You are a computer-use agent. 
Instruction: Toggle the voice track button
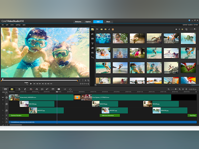(7, 119)
